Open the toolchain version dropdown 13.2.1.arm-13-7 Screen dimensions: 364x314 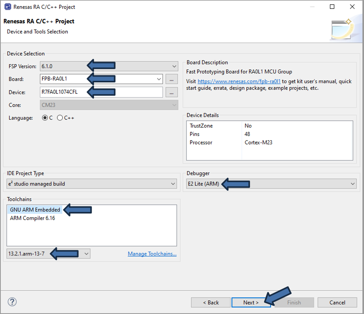(48, 254)
